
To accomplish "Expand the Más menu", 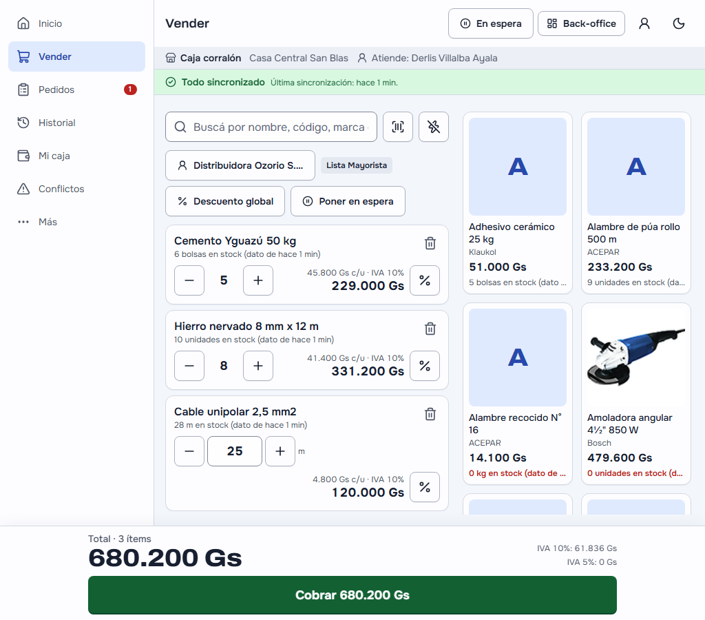I will pyautogui.click(x=77, y=222).
